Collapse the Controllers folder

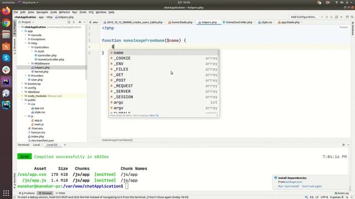tap(29, 48)
